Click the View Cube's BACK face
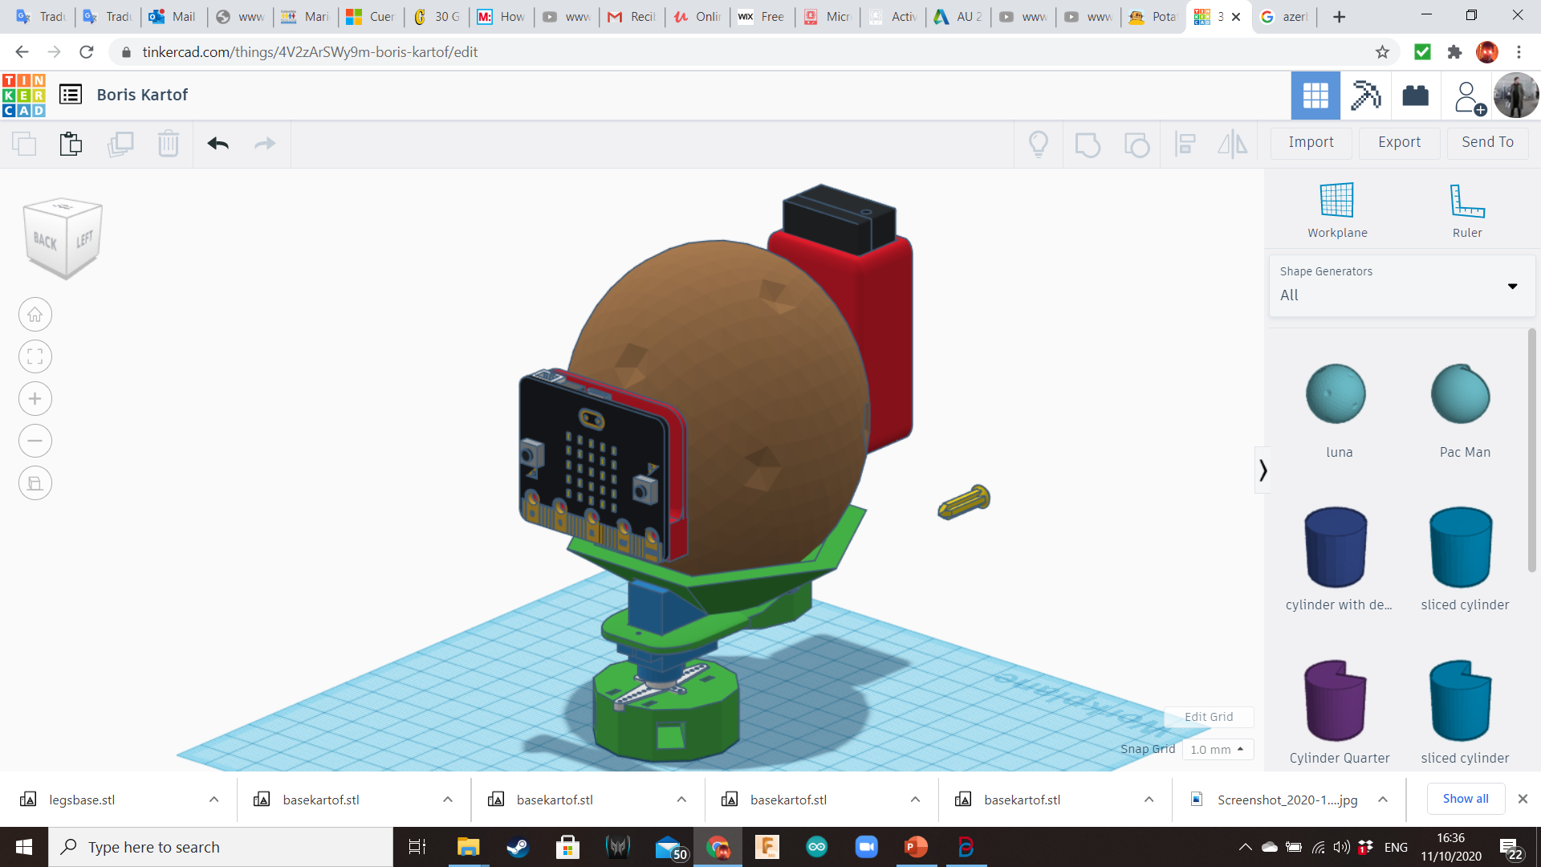1541x867 pixels. [x=46, y=241]
